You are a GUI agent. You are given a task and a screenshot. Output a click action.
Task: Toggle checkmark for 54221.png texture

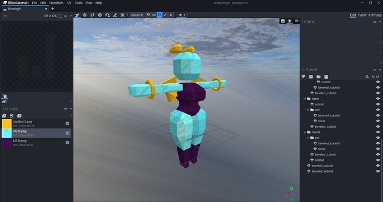tap(67, 133)
